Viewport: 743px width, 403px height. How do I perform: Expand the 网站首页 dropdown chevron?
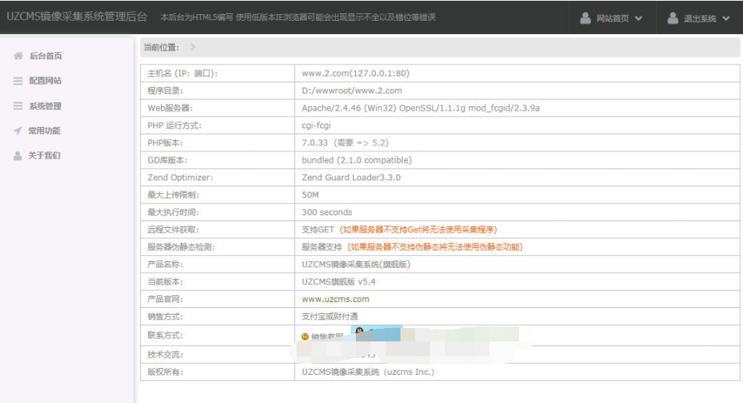638,19
